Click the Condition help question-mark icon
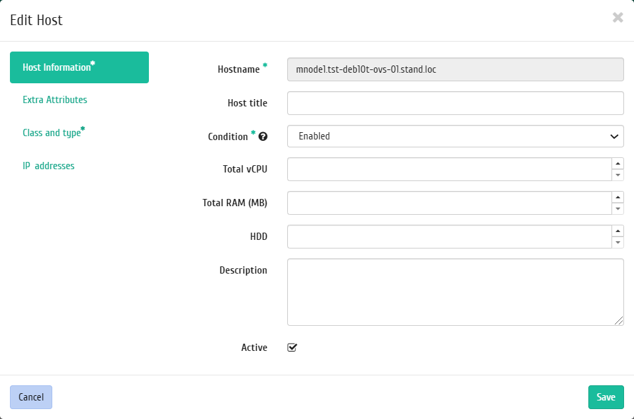The image size is (634, 419). coord(263,136)
